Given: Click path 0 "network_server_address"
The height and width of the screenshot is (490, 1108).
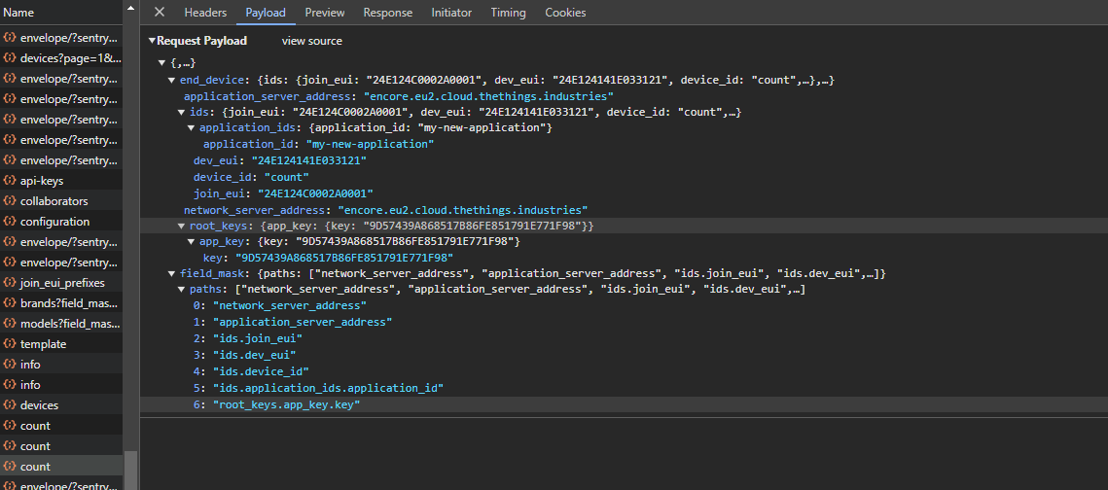Looking at the screenshot, I should click(x=280, y=305).
